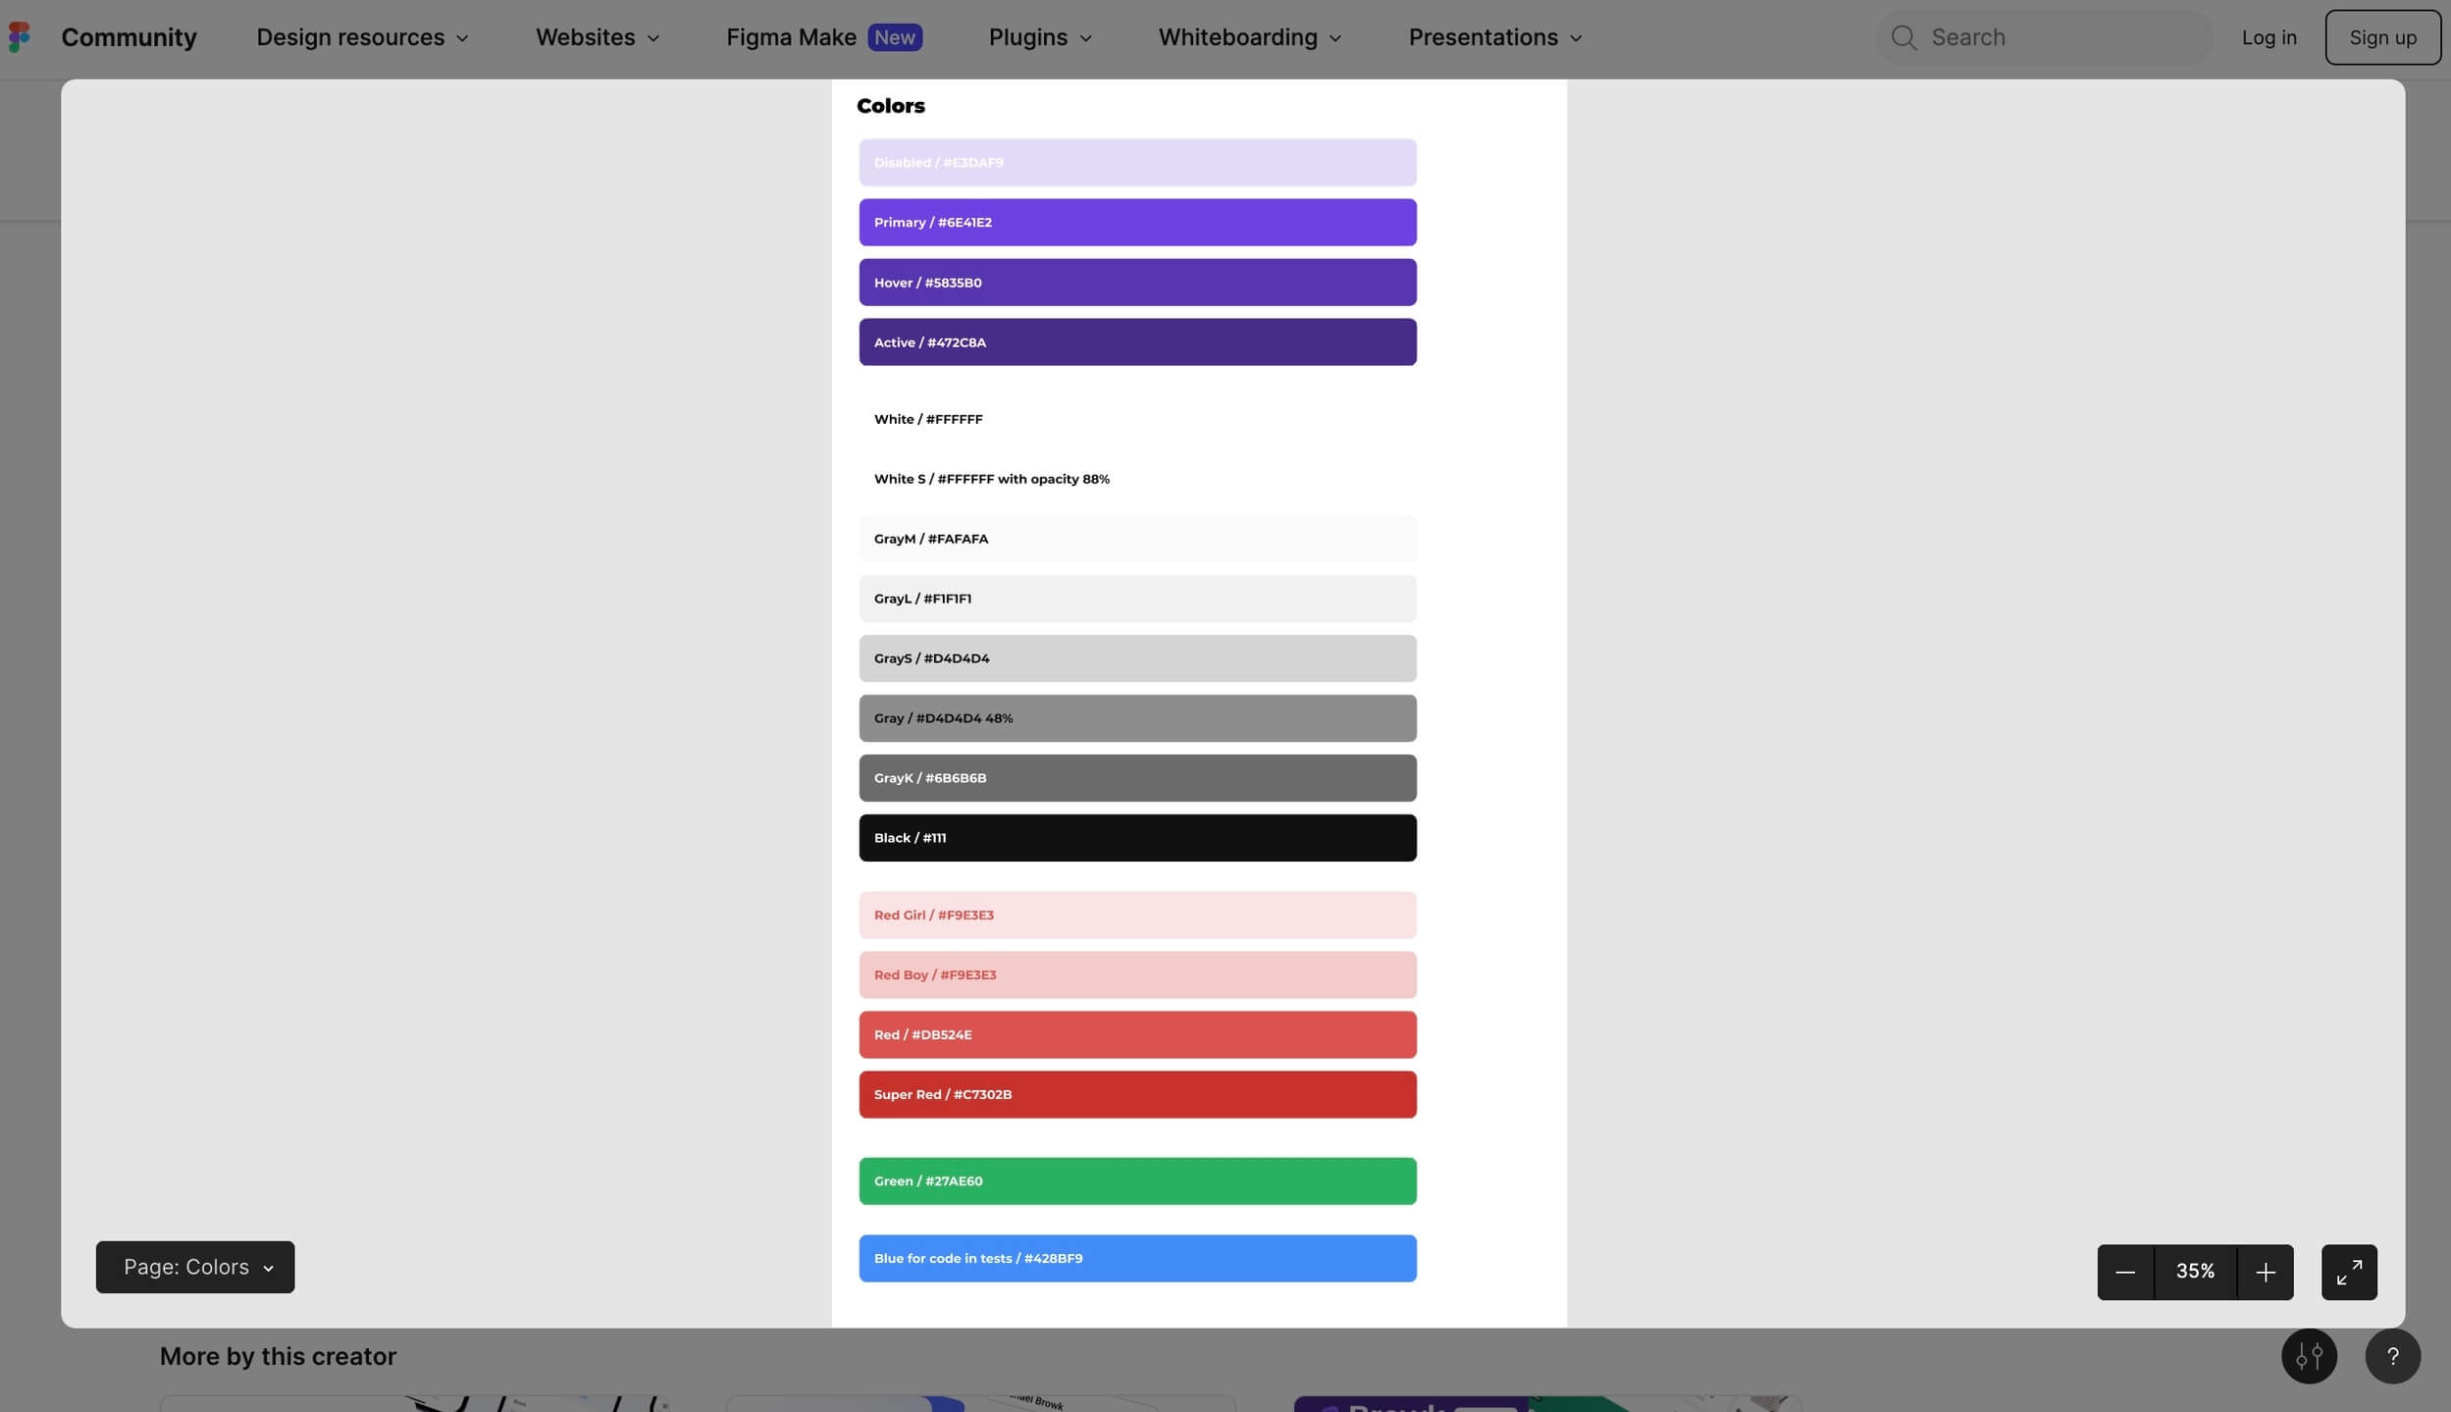Expand the Design resources menu
The width and height of the screenshot is (2451, 1412).
(x=362, y=37)
